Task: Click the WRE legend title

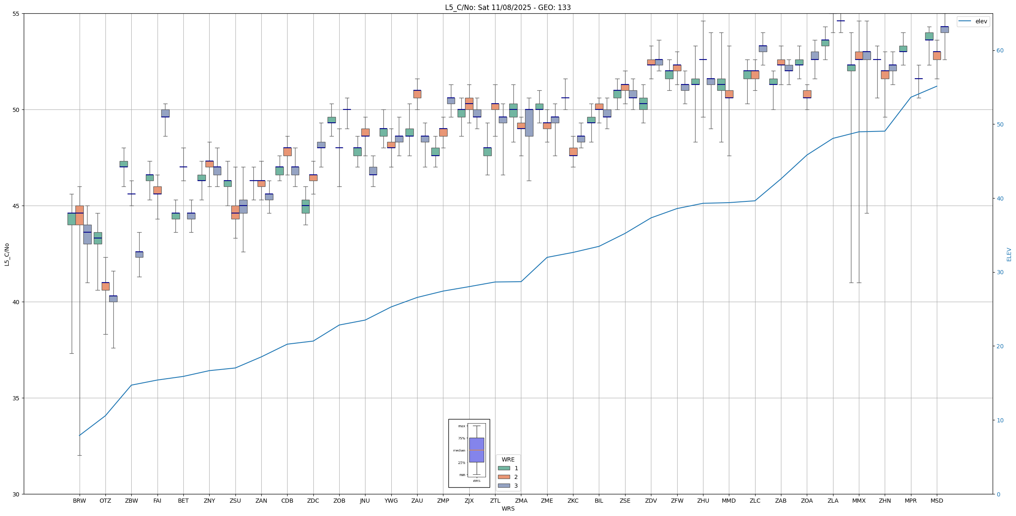Action: [508, 459]
